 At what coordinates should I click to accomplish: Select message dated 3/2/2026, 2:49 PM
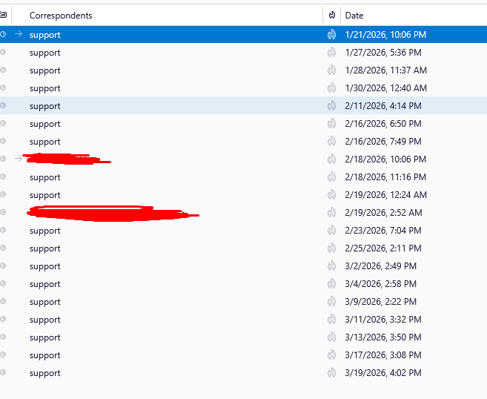pos(243,266)
